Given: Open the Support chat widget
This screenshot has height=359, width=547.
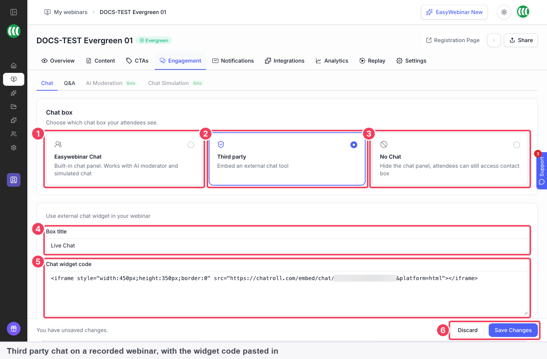Looking at the screenshot, I should click(x=542, y=170).
